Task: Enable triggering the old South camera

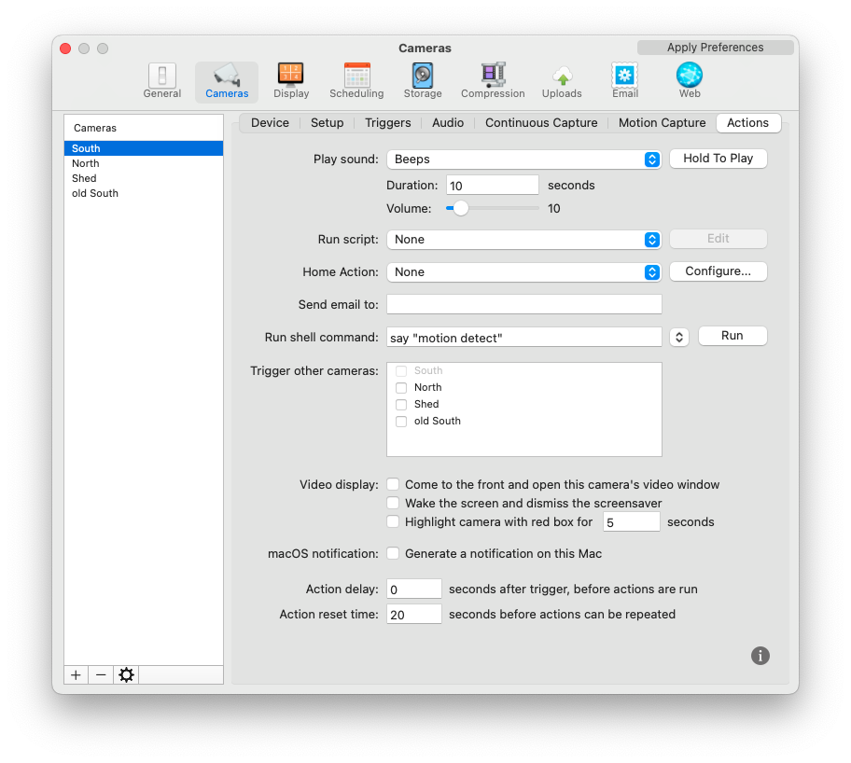Action: tap(401, 421)
